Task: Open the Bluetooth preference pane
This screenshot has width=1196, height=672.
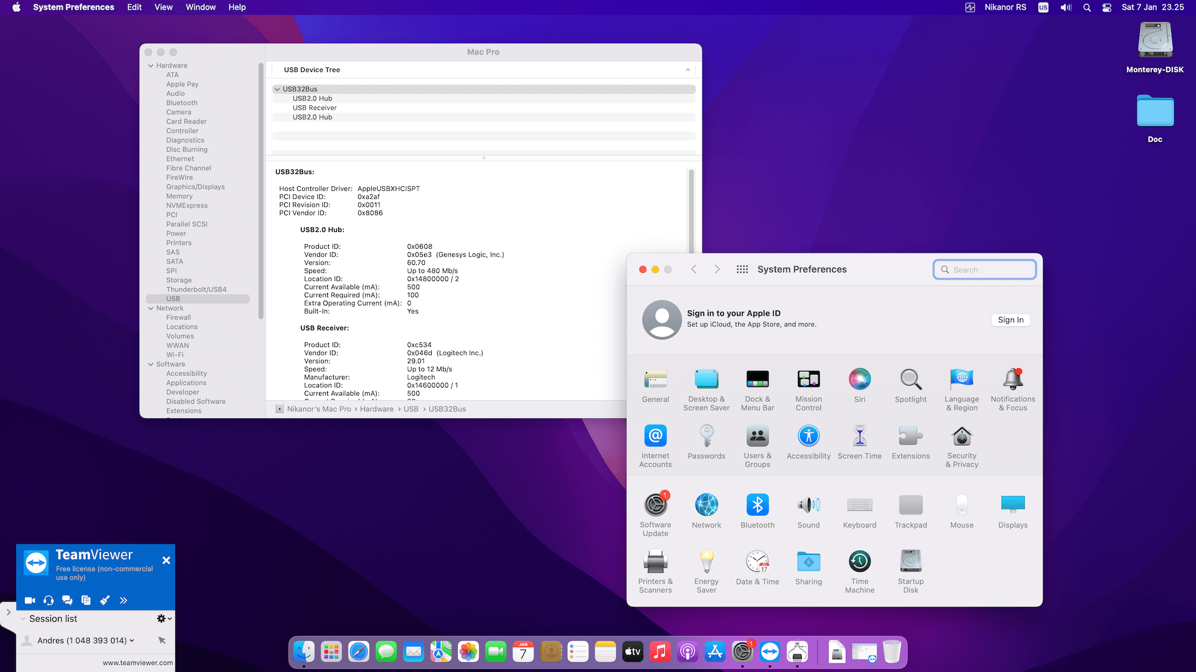Action: tap(757, 505)
